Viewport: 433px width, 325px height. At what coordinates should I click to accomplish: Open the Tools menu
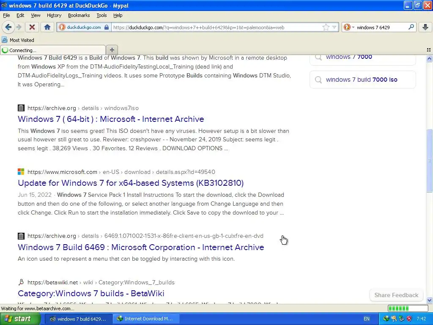[x=101, y=15]
